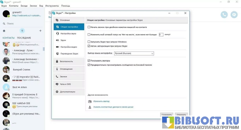Click the minutes input field
Viewport: 241px width, 130px height.
point(161,35)
